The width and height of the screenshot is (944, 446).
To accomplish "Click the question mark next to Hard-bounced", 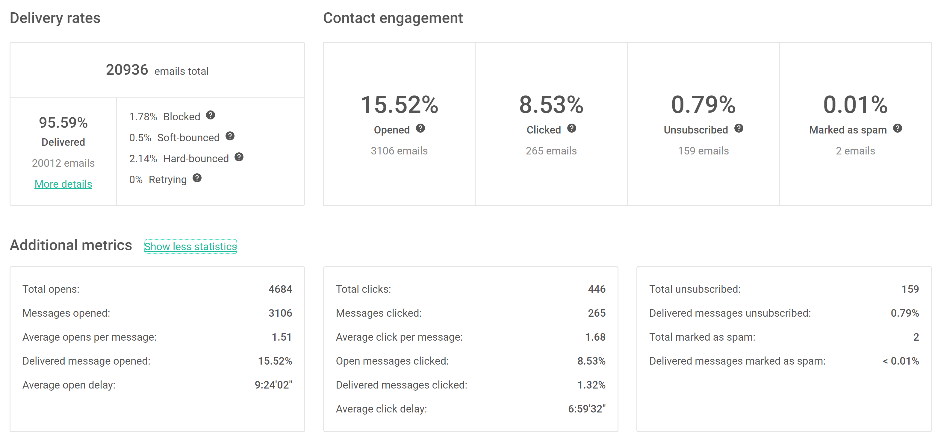I will point(239,157).
